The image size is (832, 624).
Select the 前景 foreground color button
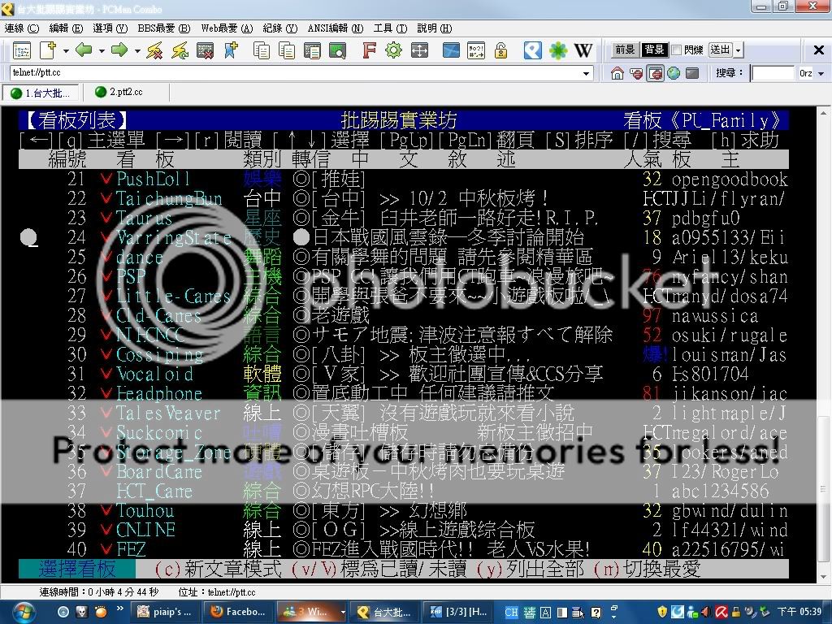tap(625, 50)
